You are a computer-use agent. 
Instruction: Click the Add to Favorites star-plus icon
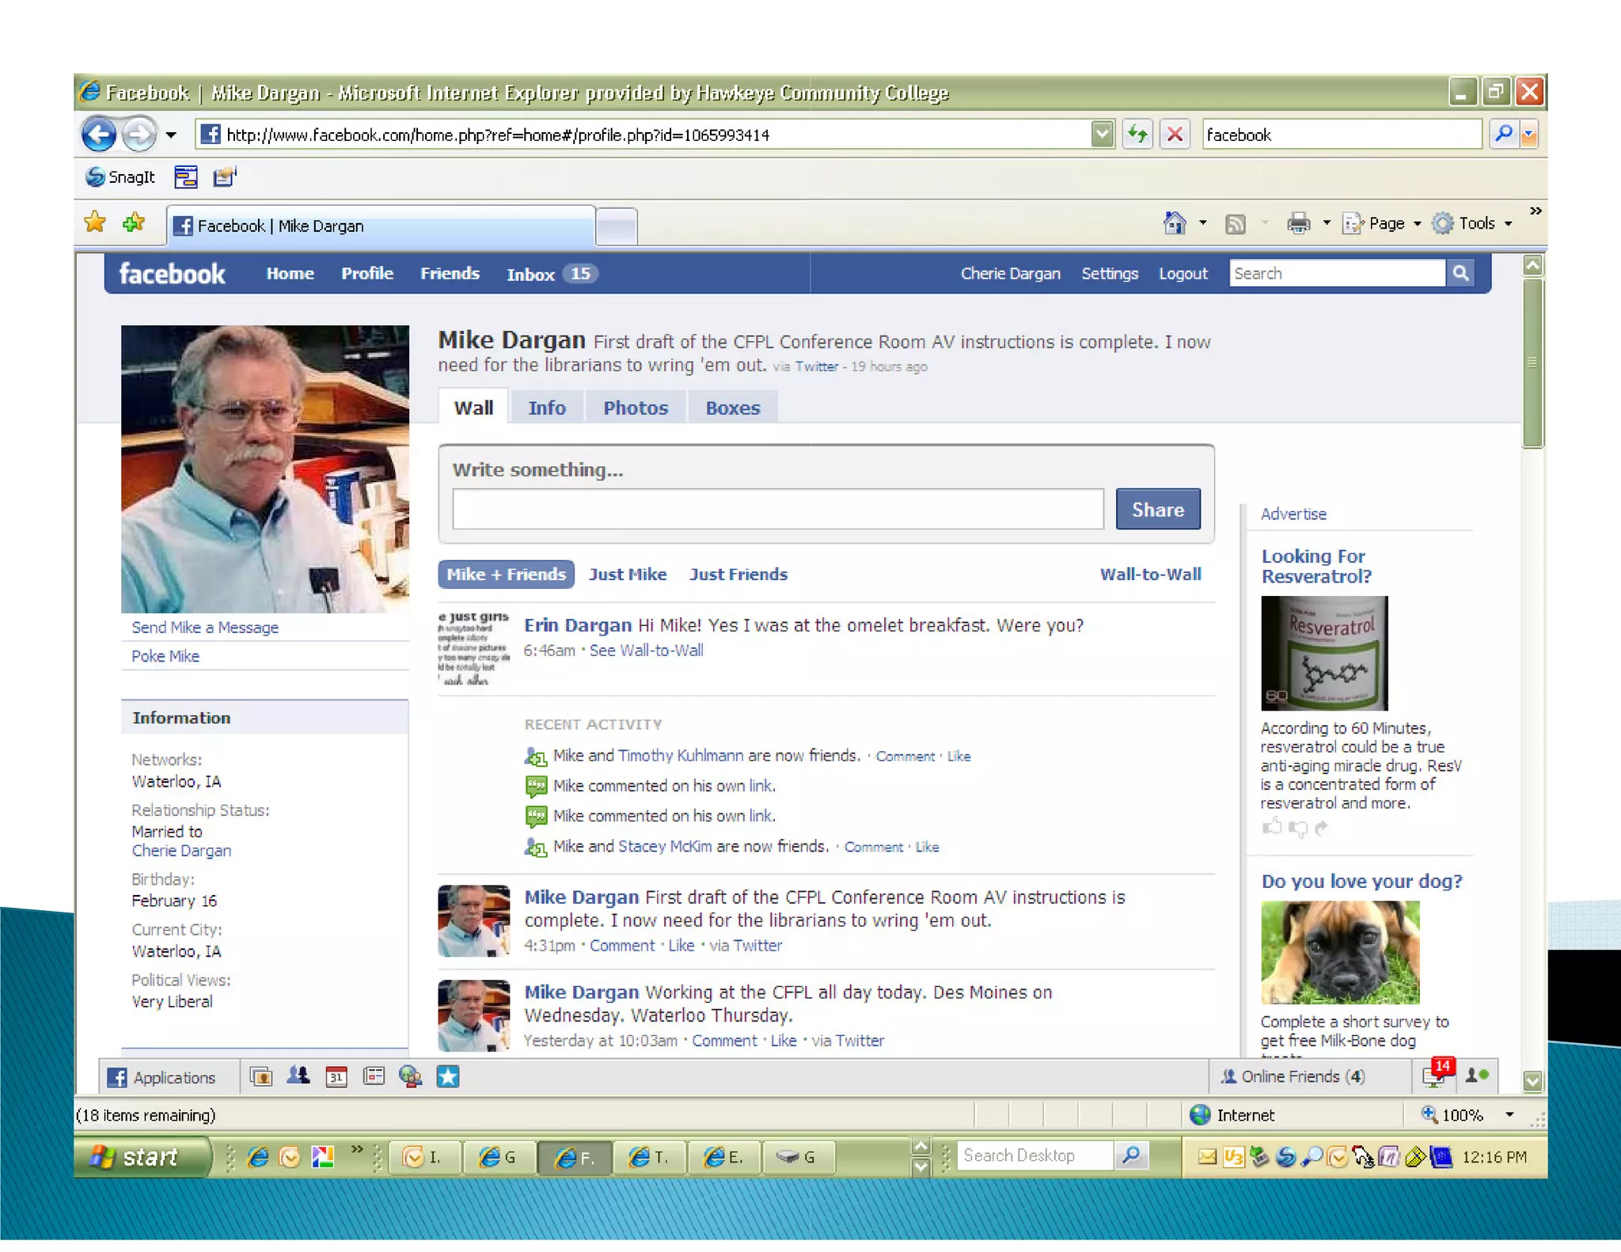[135, 223]
